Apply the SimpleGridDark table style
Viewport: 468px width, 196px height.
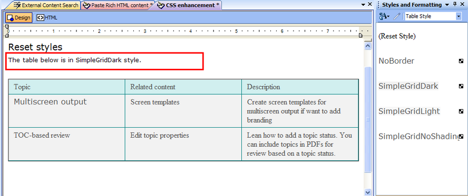pos(408,86)
